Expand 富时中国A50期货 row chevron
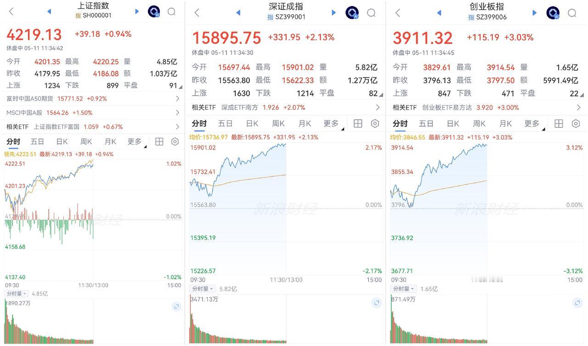This screenshot has width=588, height=346. click(x=178, y=98)
